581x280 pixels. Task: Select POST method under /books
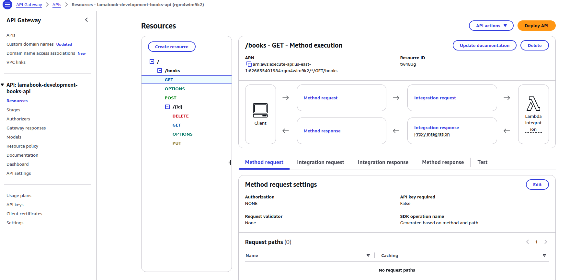tap(170, 98)
